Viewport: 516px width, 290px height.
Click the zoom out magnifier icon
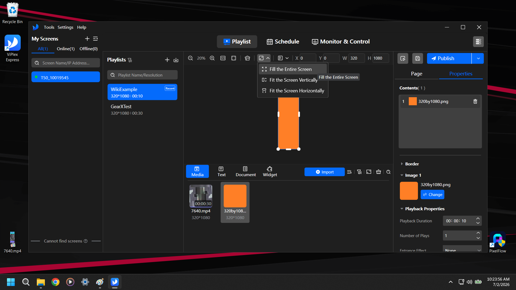coord(190,58)
